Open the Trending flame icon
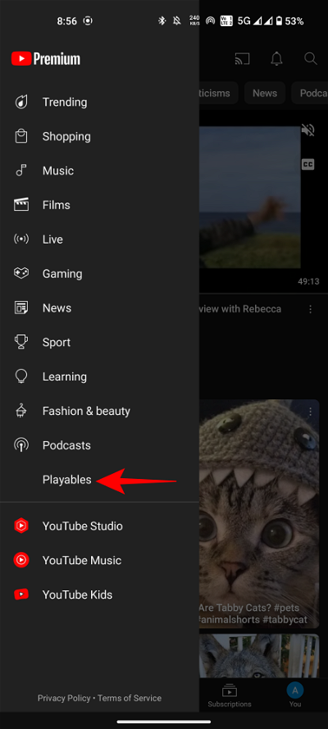This screenshot has height=729, width=328. pyautogui.click(x=20, y=102)
